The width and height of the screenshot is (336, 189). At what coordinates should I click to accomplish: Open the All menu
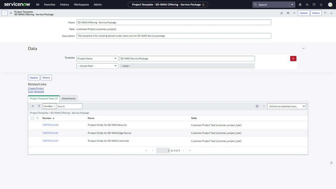tap(38, 4)
